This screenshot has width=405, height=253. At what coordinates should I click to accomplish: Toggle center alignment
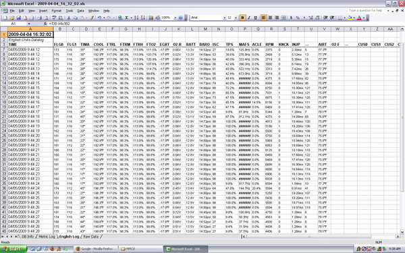[270, 18]
